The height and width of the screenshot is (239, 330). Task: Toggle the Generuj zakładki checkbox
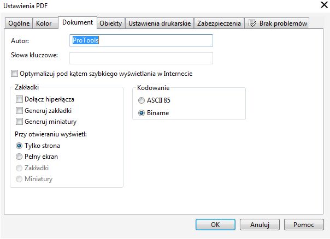(x=20, y=110)
